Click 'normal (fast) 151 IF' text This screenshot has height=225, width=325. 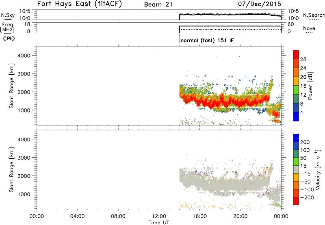coord(207,40)
